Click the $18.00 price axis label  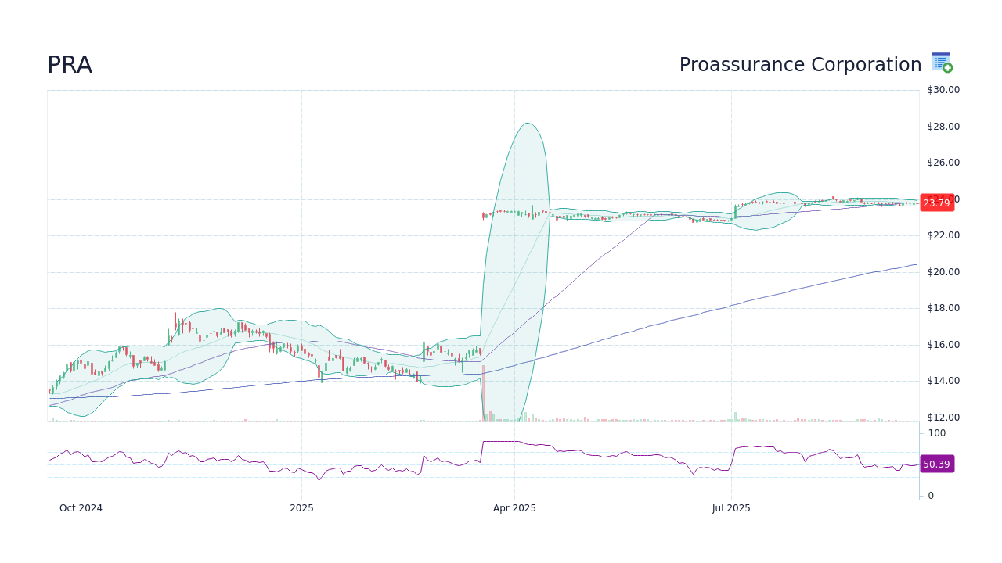[943, 308]
